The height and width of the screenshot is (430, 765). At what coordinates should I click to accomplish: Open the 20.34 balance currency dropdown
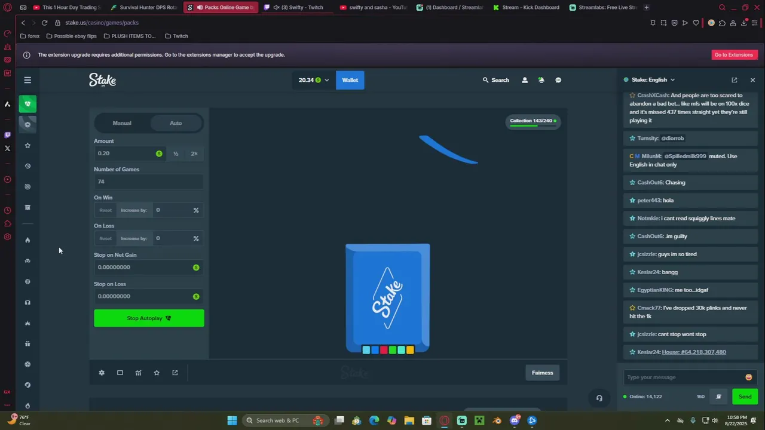coord(314,80)
